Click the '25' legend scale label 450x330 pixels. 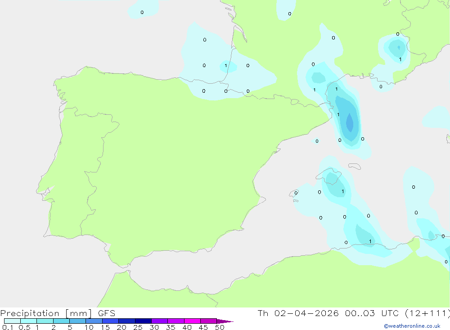[138, 327]
